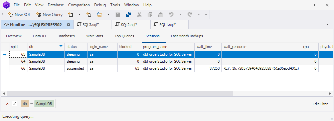Open the Database menu
The width and height of the screenshot is (334, 121).
coord(56,5)
